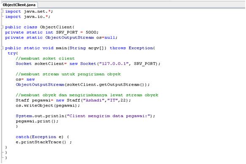
Task: Click the comment 'mengirimkannya lewat stream obyek'
Action: tap(87, 95)
